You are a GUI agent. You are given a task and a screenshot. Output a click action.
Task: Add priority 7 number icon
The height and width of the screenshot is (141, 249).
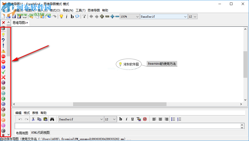click(3, 115)
